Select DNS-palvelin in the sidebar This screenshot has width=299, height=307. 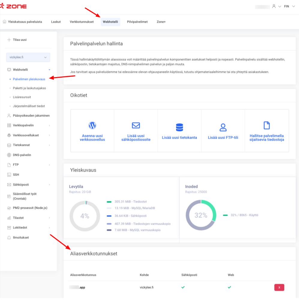22,155
